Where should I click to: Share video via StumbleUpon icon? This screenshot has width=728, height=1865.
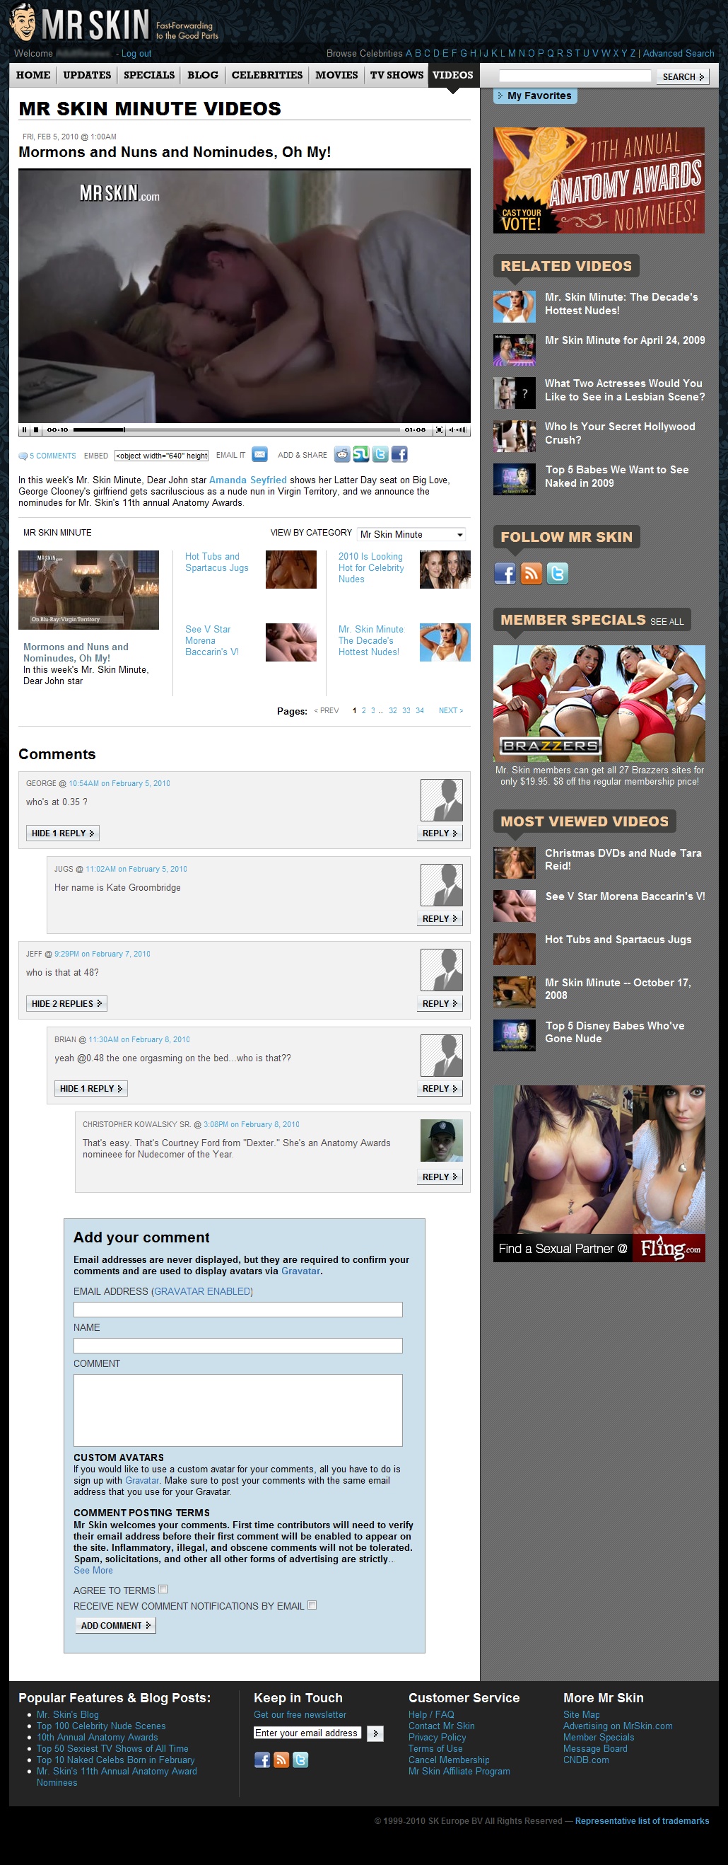360,454
